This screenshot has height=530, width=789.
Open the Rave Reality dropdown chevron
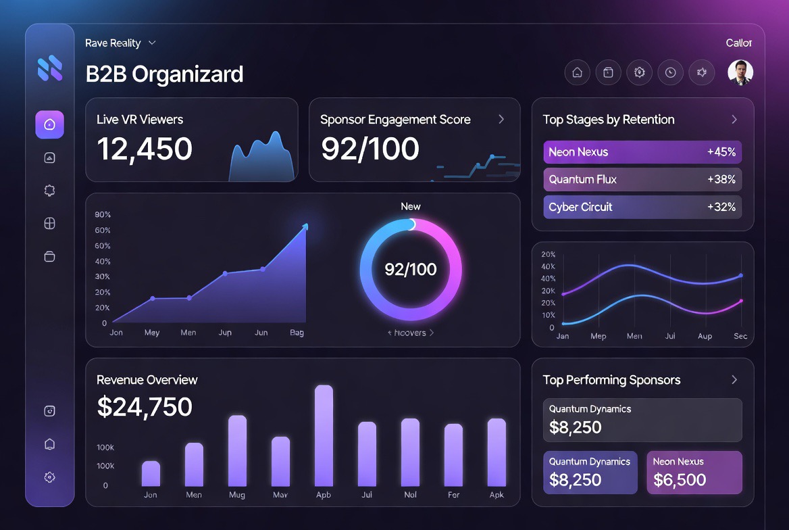coord(152,43)
